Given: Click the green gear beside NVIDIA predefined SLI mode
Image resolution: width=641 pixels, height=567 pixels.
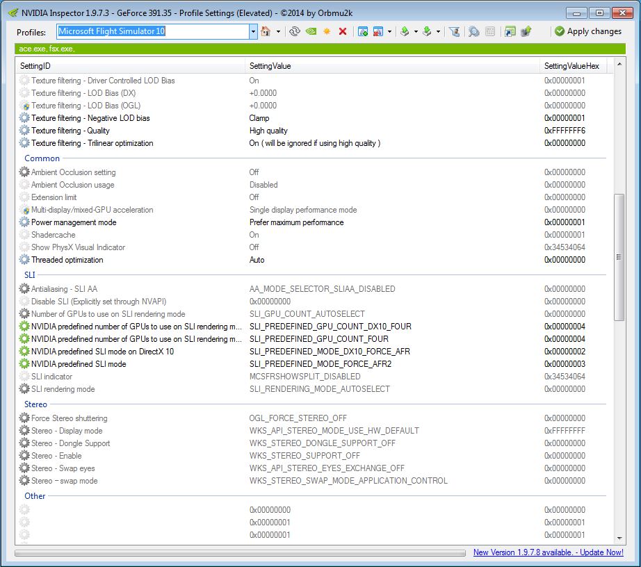Looking at the screenshot, I should tap(24, 363).
